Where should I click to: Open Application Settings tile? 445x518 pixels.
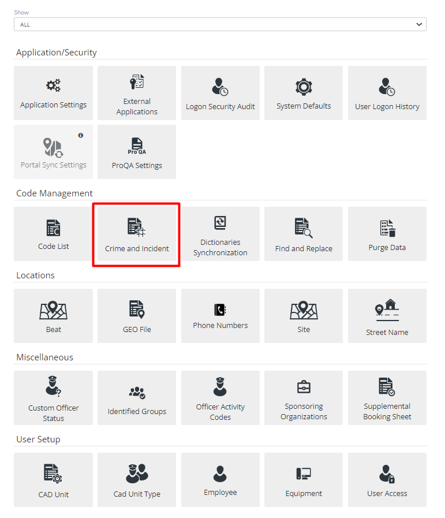(54, 93)
